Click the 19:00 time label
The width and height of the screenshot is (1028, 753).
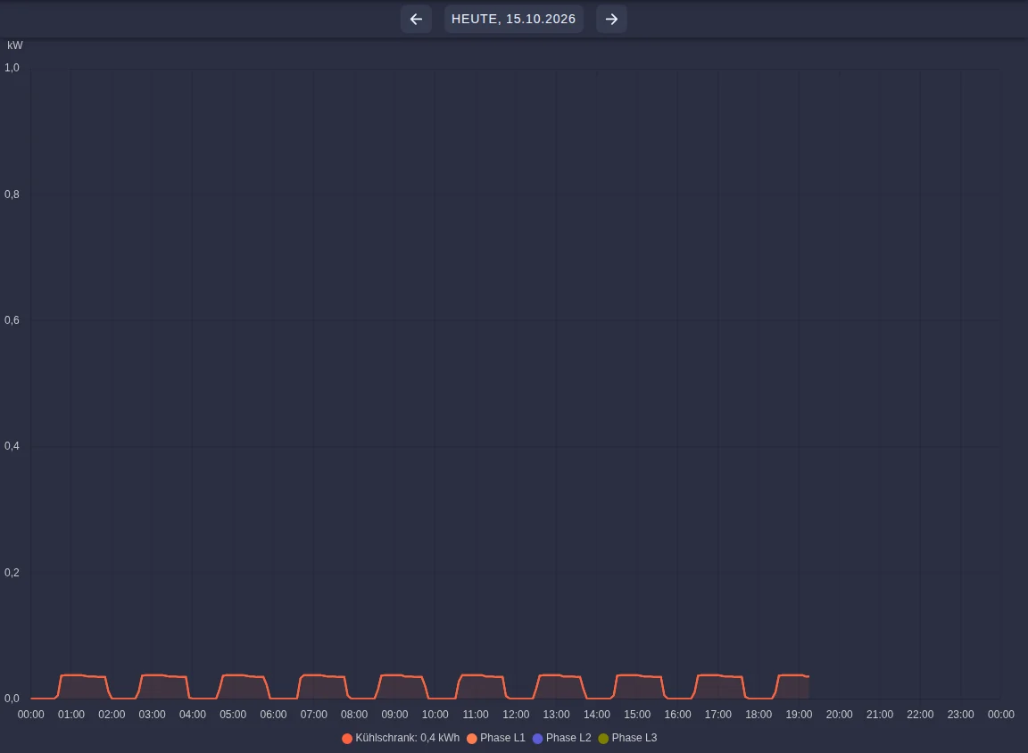[x=799, y=715]
